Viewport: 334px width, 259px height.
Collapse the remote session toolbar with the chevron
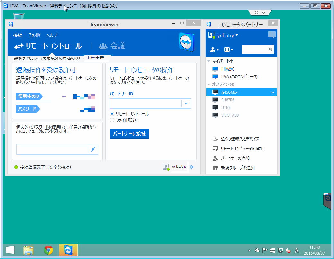point(264,13)
